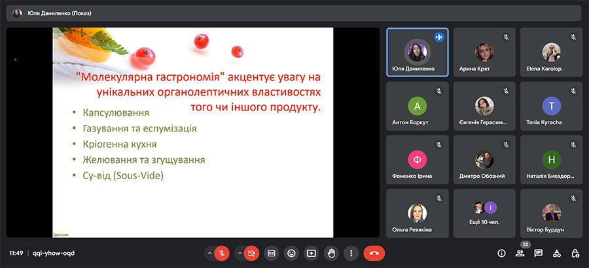Select Дмитро Обозний's participant tile
589x268 pixels.
(x=484, y=160)
